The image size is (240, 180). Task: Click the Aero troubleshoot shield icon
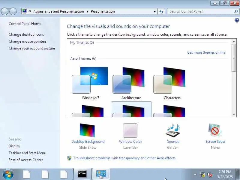click(69, 158)
